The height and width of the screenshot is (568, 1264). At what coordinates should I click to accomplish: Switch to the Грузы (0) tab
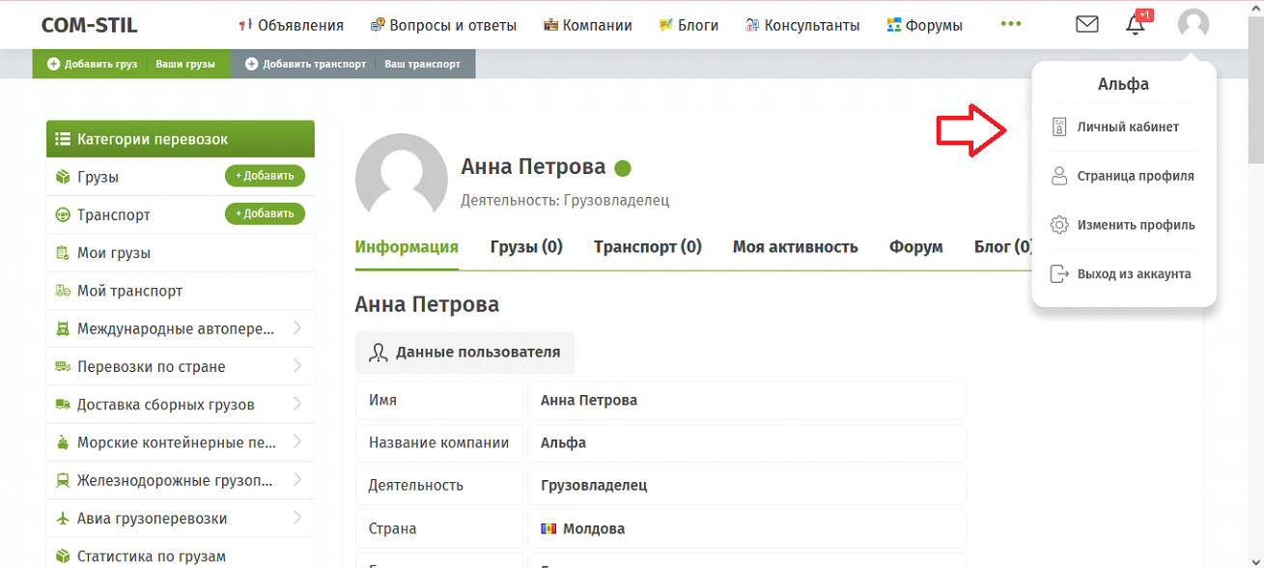click(x=526, y=246)
